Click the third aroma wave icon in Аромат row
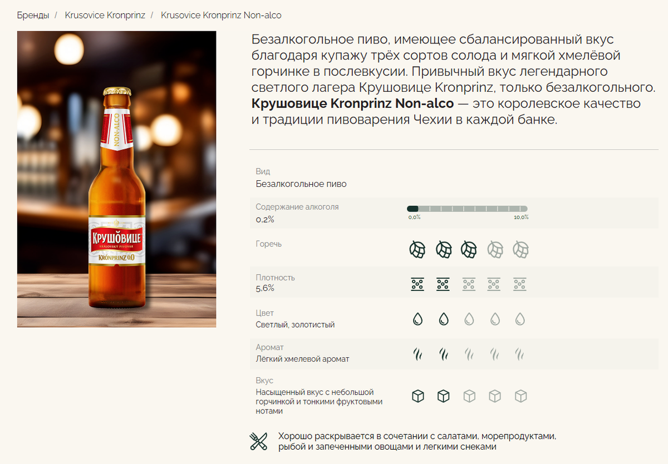 [x=469, y=354]
